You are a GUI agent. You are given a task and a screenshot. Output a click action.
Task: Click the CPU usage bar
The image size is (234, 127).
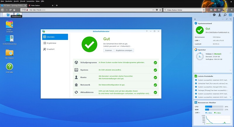214,107
